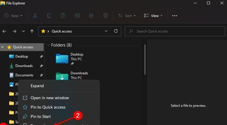Click the pin icon next to Downloads

[x=41, y=66]
